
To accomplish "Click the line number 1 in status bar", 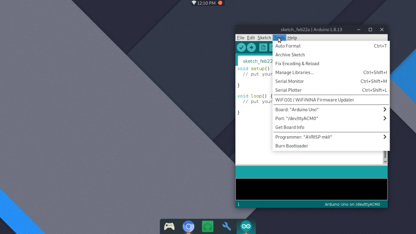I will 238,204.
